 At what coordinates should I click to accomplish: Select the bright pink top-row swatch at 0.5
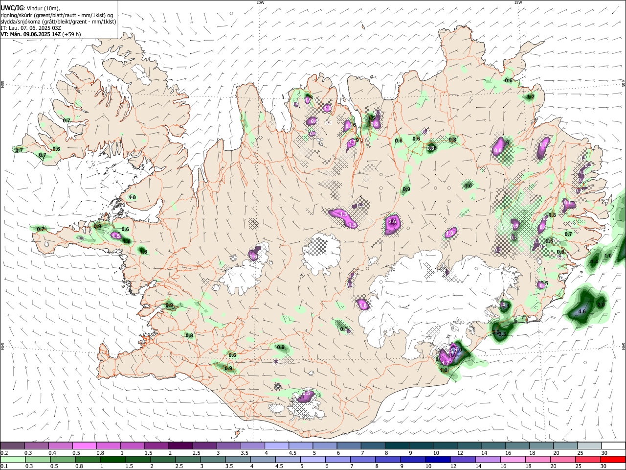point(84,446)
